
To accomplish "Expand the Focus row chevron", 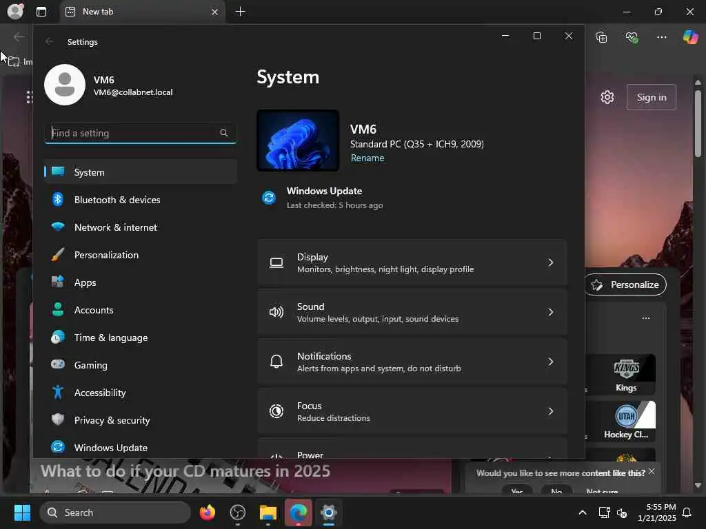I will click(550, 411).
